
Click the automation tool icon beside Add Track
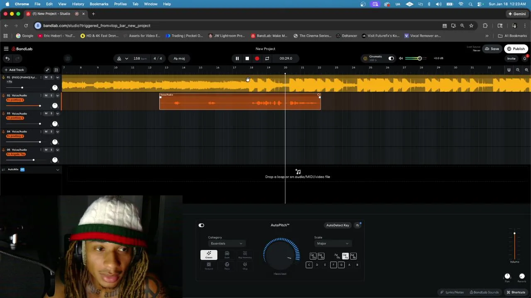[47, 70]
